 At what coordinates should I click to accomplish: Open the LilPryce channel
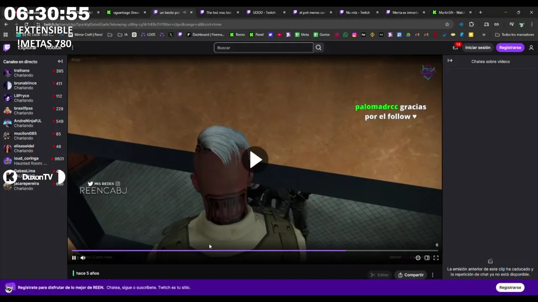pos(33,98)
